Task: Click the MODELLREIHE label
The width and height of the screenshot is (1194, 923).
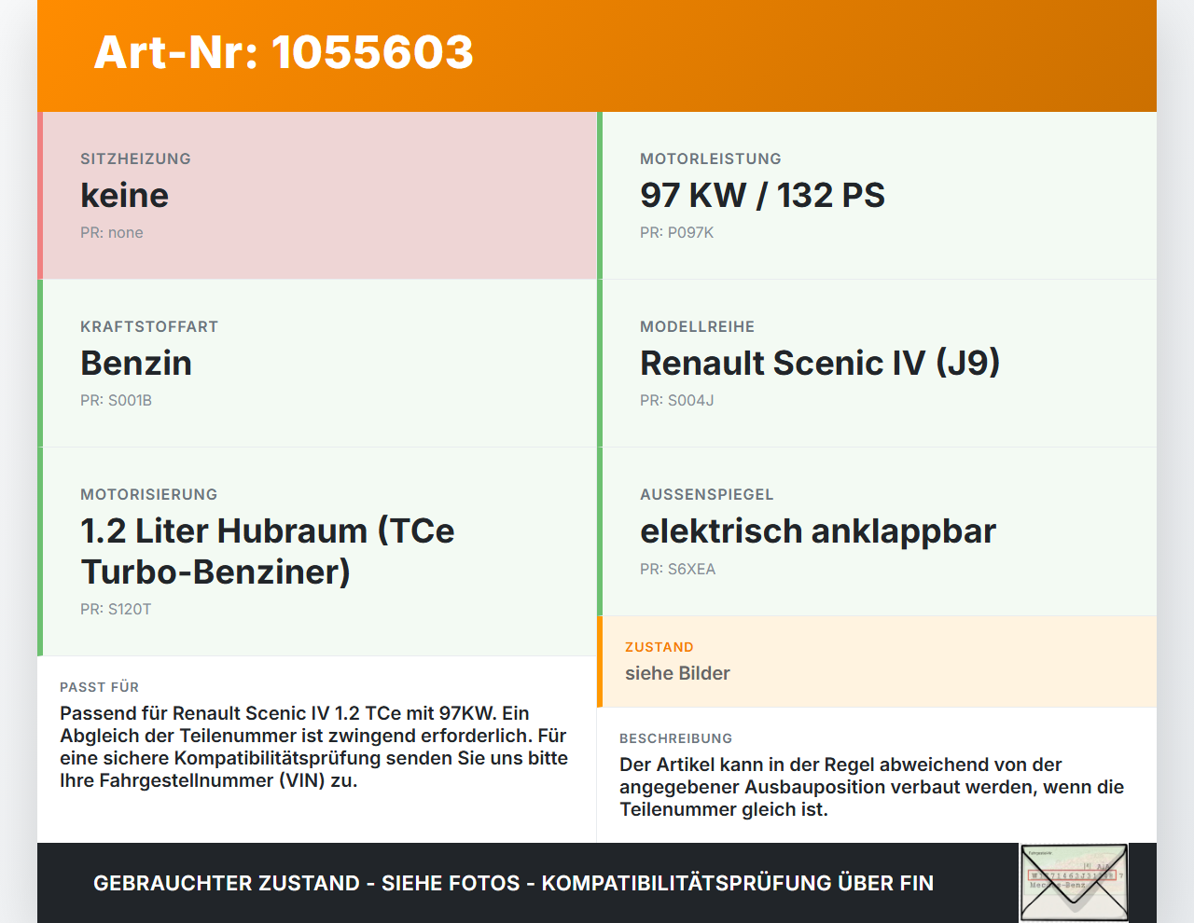Action: click(x=697, y=326)
